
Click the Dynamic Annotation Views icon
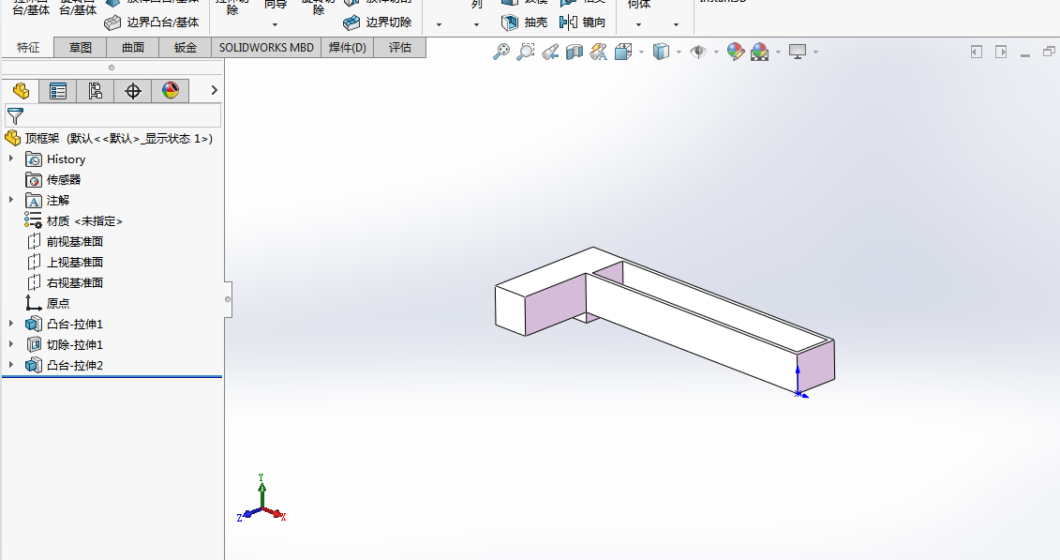tap(598, 52)
